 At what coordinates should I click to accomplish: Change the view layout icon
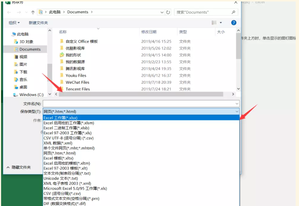click(x=214, y=23)
